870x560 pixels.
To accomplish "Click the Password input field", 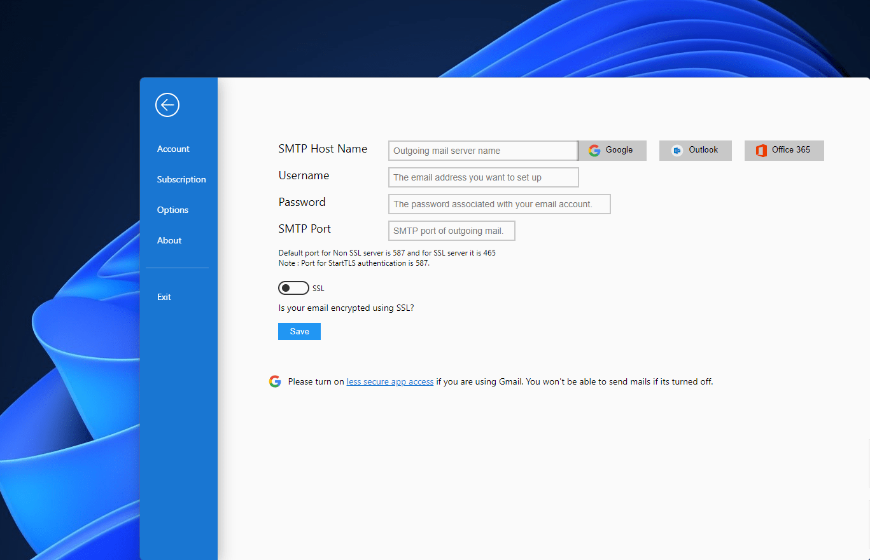I will pos(500,204).
